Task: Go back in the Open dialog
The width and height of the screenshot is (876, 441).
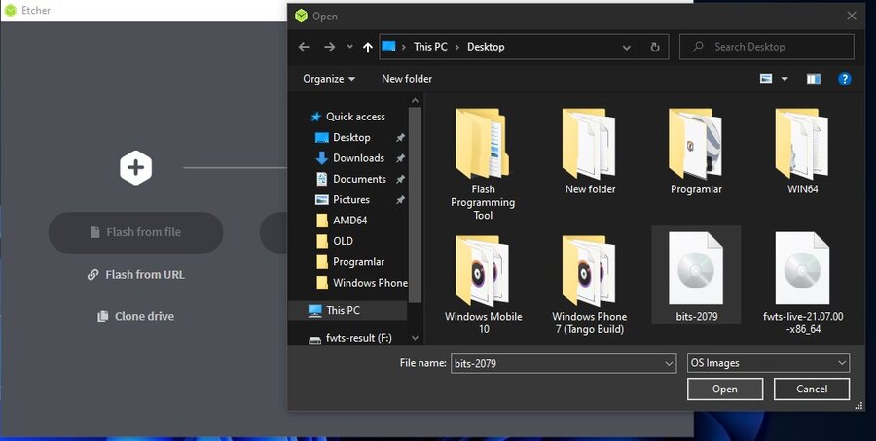Action: click(304, 47)
